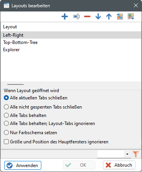Image resolution: width=142 pixels, height=172 pixels.
Task: Move selected layout down
Action: (98, 16)
